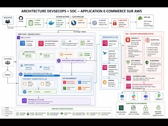Click the CloudWatch magnifier cloud icon

[105, 43]
